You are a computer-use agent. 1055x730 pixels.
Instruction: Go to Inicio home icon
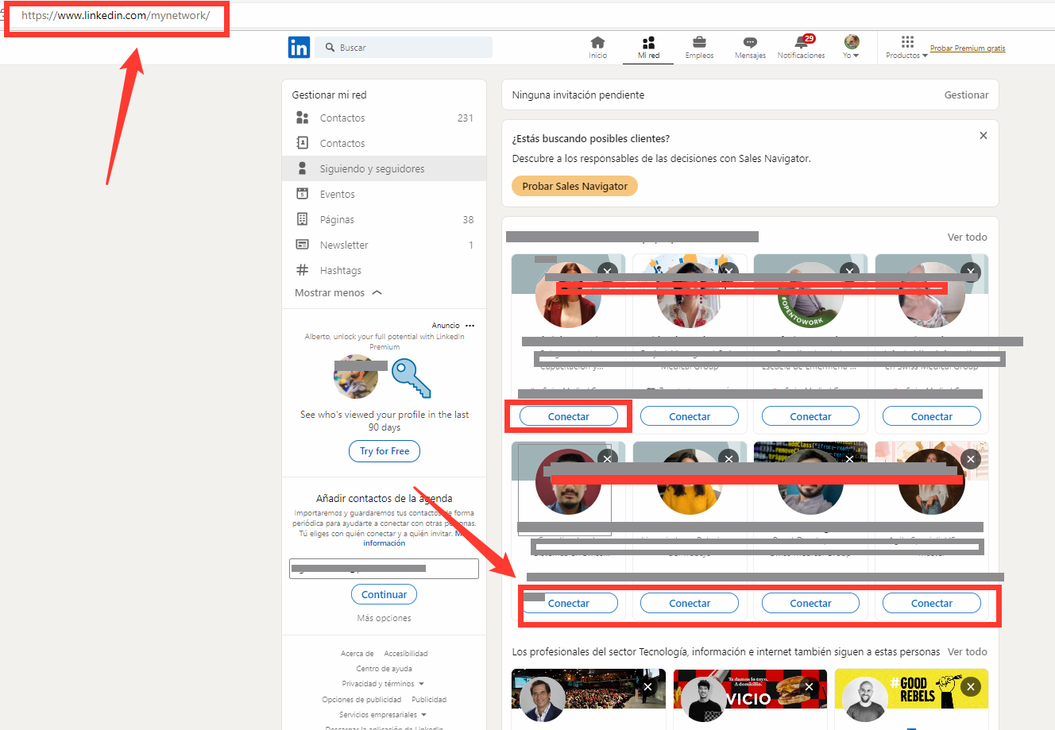tap(597, 48)
